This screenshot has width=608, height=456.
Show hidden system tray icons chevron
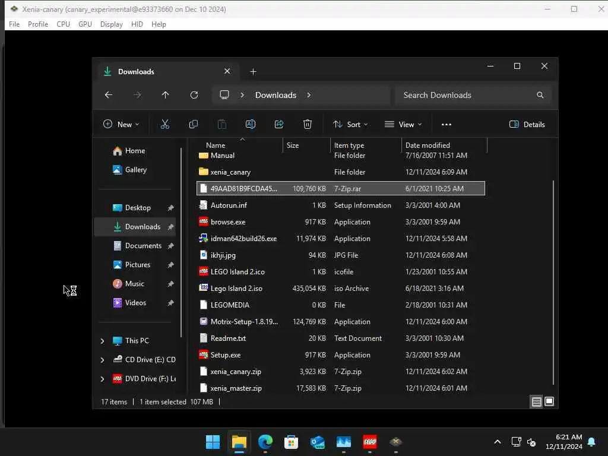(498, 442)
